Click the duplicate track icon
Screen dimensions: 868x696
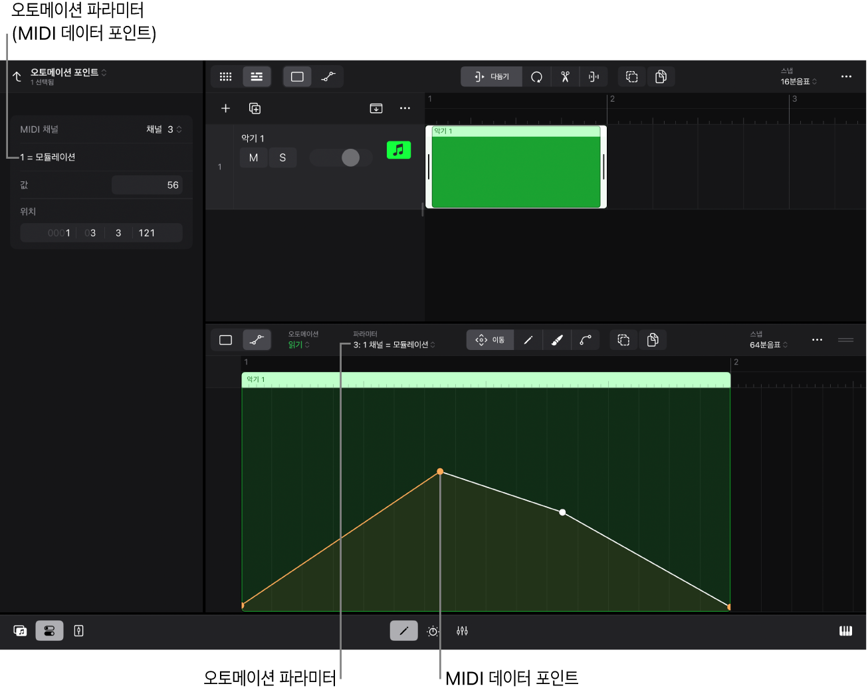pos(255,108)
